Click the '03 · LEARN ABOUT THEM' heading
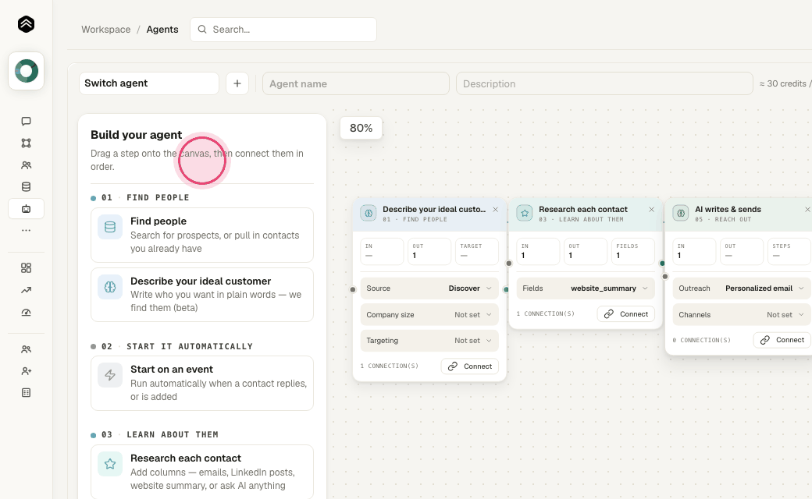The height and width of the screenshot is (499, 812). click(160, 434)
